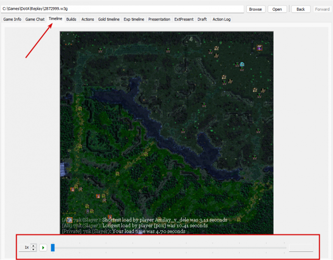Click the 1x speed value field
Viewport: 333px width, 260px height.
tap(25, 247)
